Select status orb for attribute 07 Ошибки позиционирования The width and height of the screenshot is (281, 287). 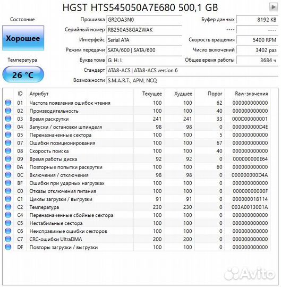point(8,143)
